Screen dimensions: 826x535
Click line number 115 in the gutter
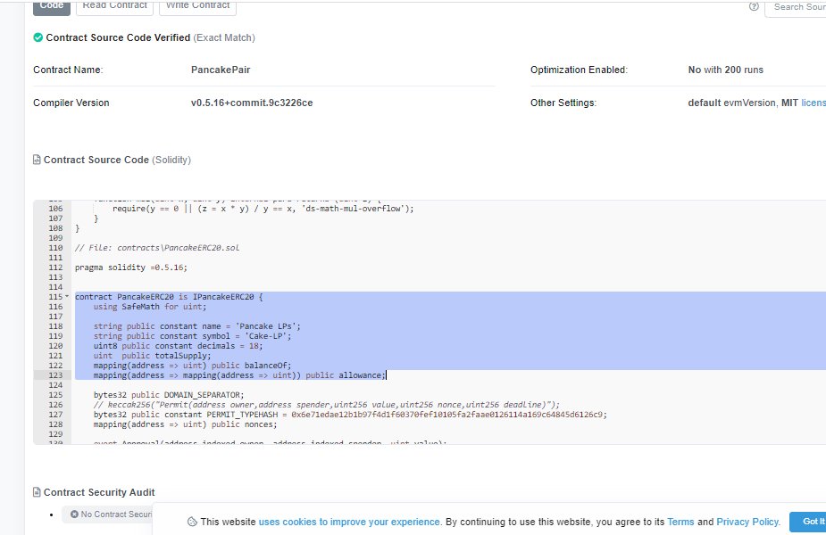point(55,297)
